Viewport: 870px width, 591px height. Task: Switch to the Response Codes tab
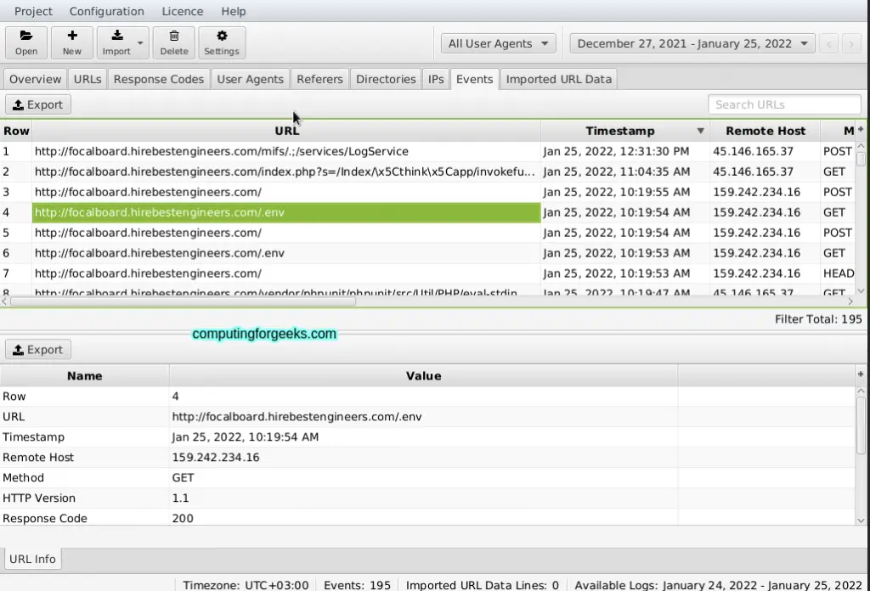coord(159,79)
